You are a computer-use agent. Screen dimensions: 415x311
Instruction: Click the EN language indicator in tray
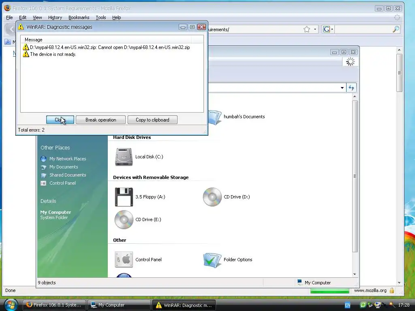tap(347, 305)
